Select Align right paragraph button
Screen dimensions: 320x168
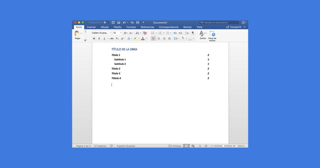[x=164, y=39]
